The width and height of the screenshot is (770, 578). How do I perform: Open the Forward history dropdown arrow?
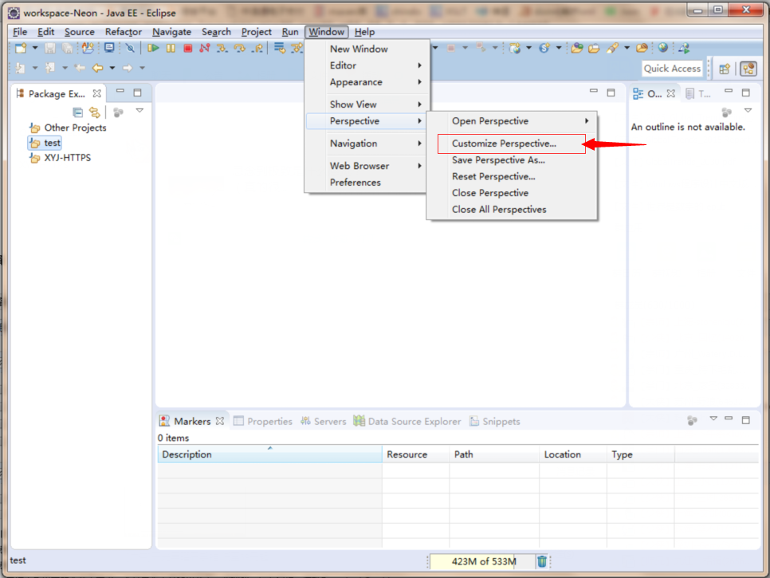tap(142, 68)
